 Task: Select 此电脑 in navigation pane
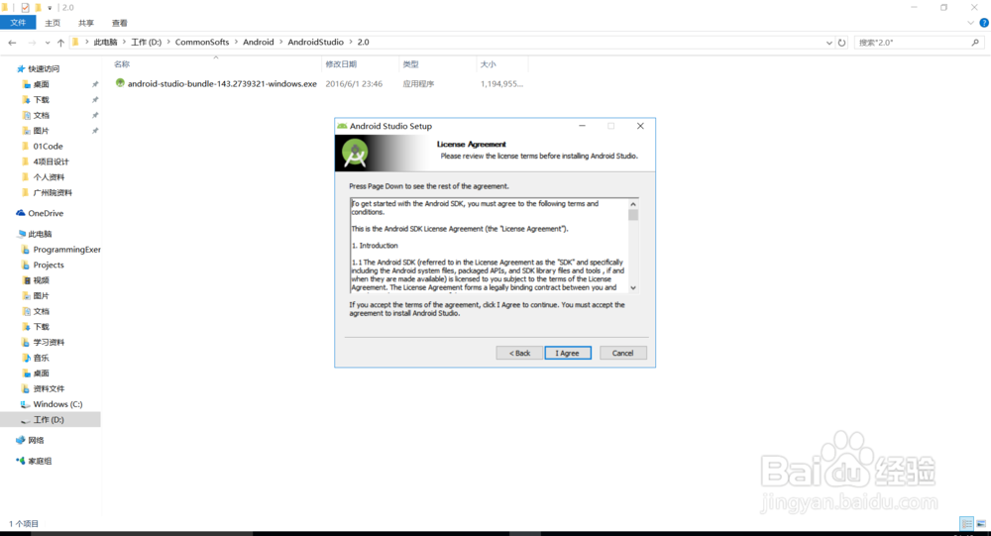point(40,234)
